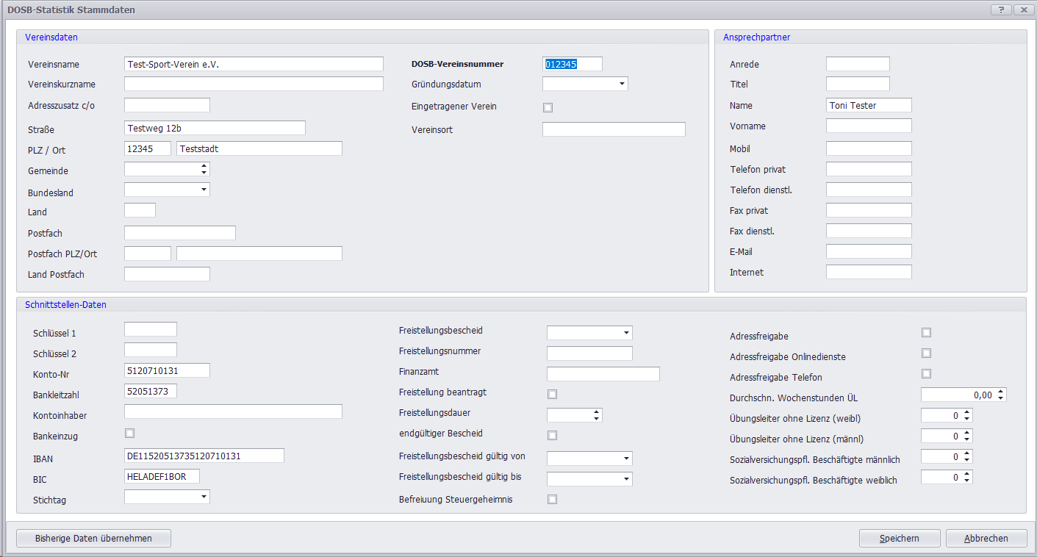Click the Gemeinde spinner up arrow
Image resolution: width=1037 pixels, height=557 pixels.
point(204,165)
